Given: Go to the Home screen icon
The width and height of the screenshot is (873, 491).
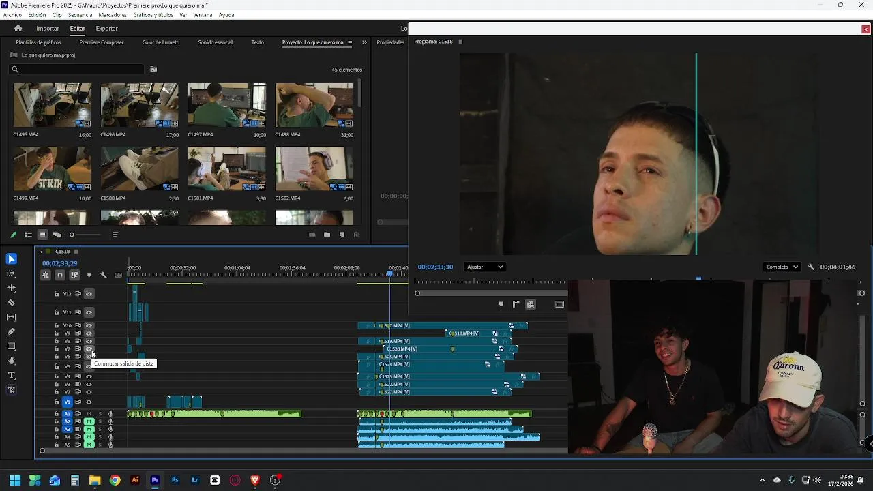Looking at the screenshot, I should pyautogui.click(x=18, y=29).
